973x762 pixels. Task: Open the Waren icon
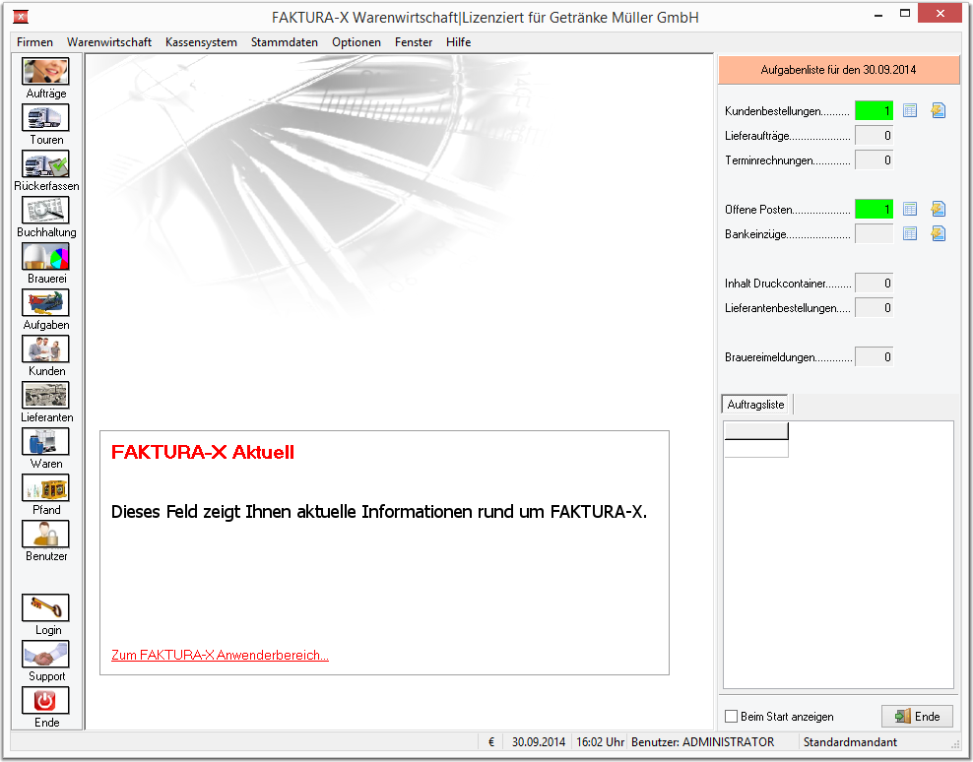pos(45,441)
